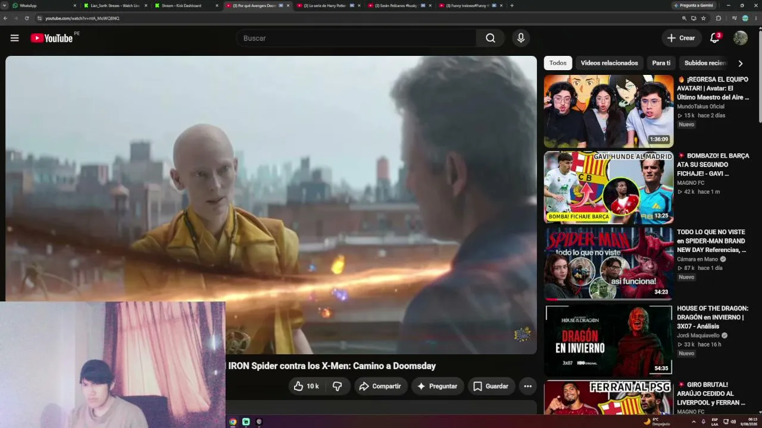Open title ¡REGRESA EL EQUIPO AVATAR!

713,88
